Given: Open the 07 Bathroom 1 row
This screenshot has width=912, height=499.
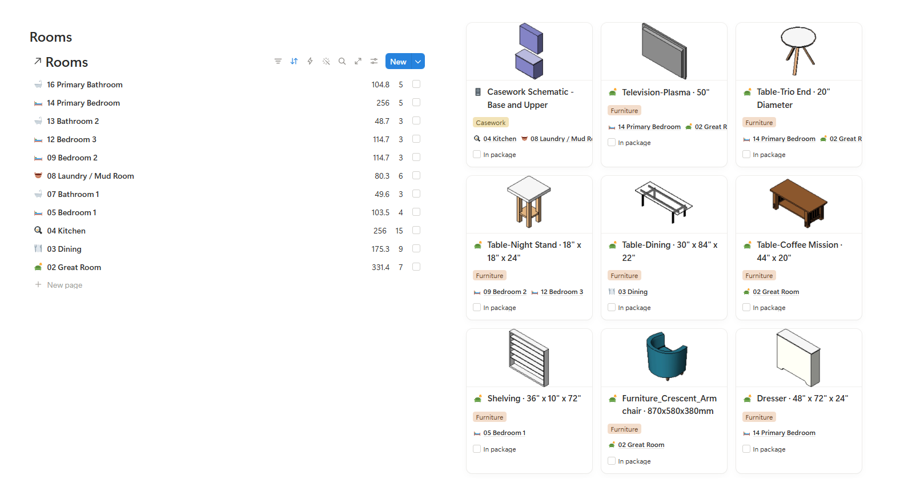Looking at the screenshot, I should point(228,194).
